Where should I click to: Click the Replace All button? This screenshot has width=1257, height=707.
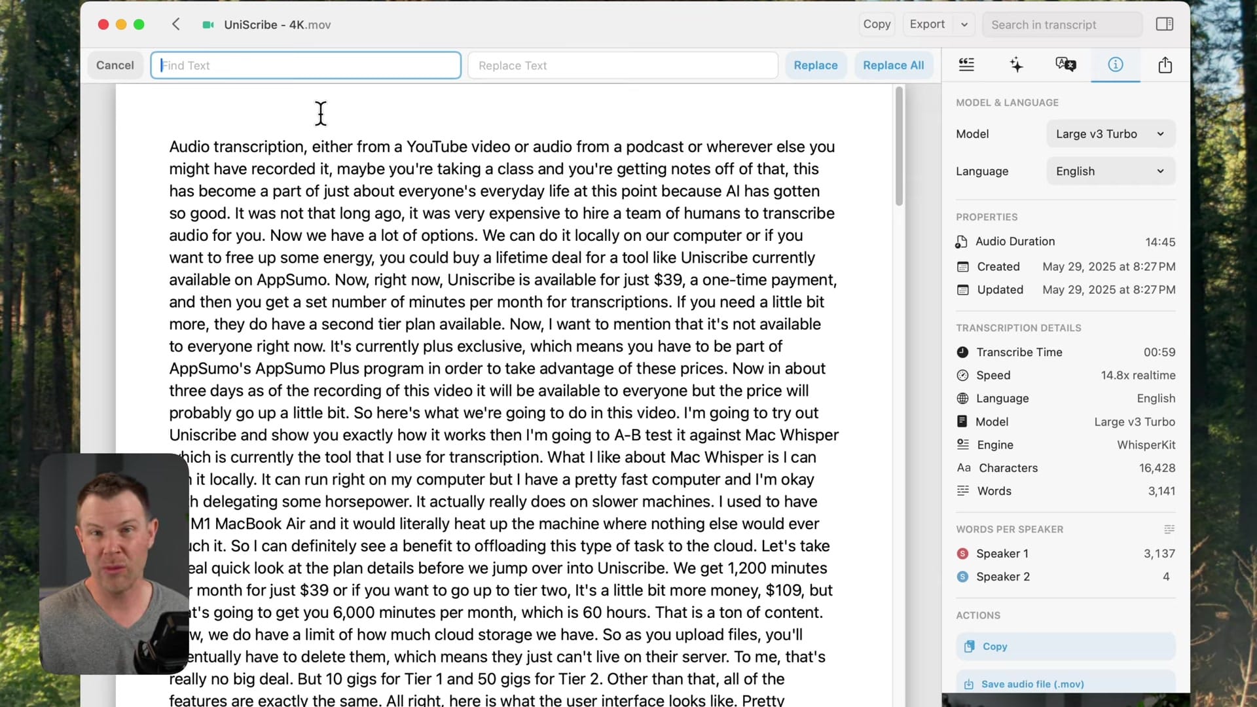[893, 65]
